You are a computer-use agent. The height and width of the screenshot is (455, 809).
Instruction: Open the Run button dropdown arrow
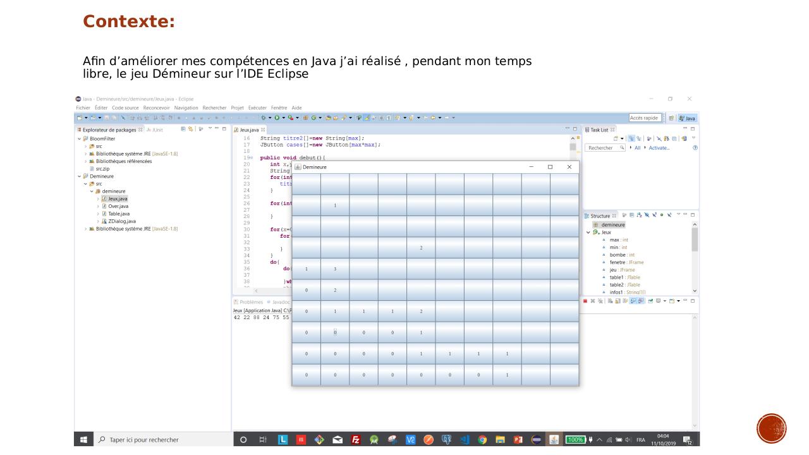click(282, 118)
